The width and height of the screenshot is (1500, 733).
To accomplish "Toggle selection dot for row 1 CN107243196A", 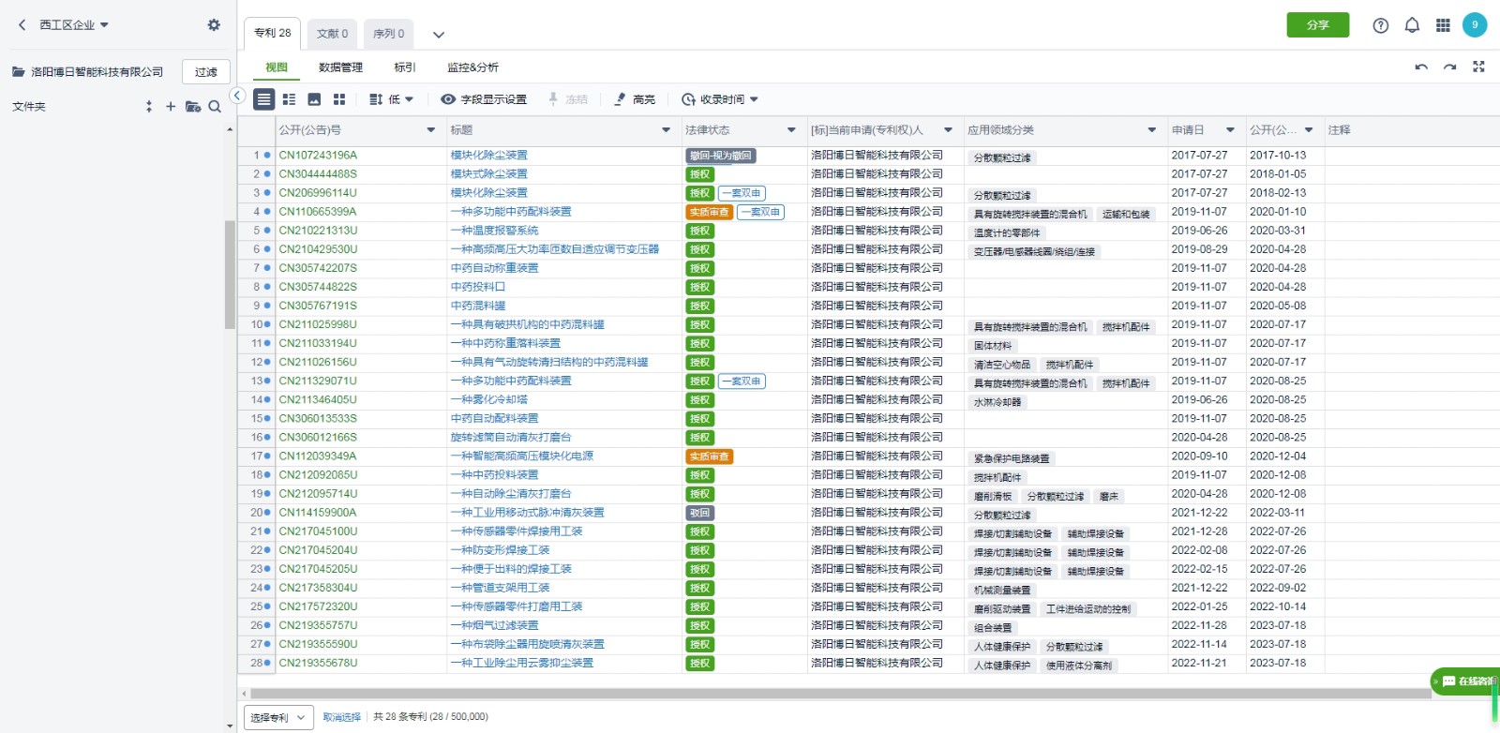I will [x=267, y=156].
